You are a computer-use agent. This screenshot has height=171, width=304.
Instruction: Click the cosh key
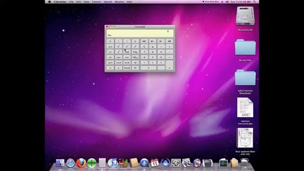tap(118, 62)
